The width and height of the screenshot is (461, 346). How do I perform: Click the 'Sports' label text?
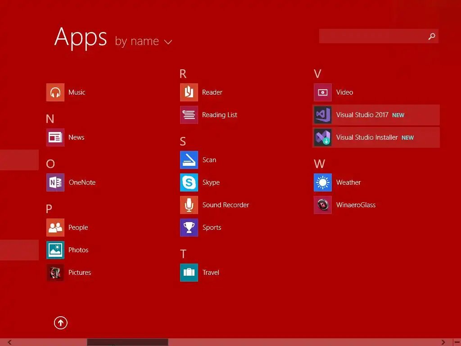tap(212, 228)
